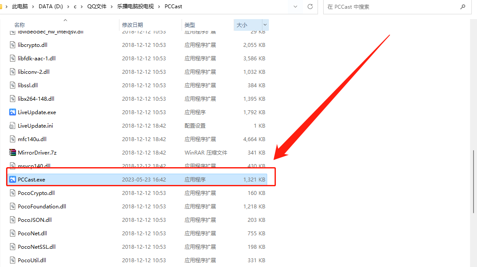Go to DATA (D:) in the breadcrumb

tap(51, 7)
